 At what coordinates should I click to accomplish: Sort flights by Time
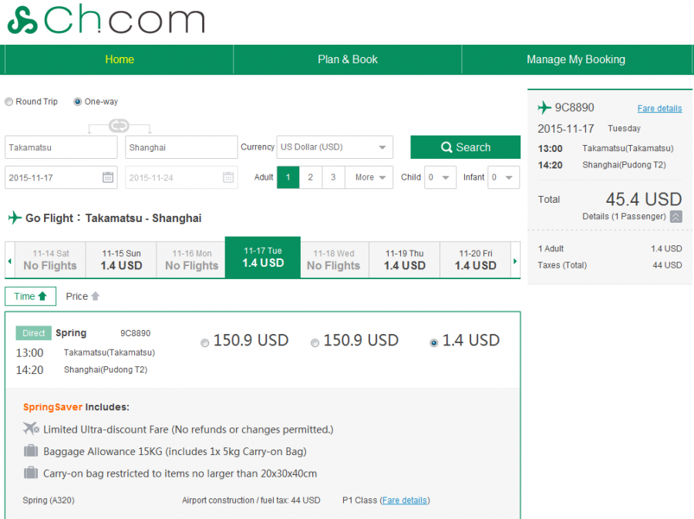pos(31,296)
